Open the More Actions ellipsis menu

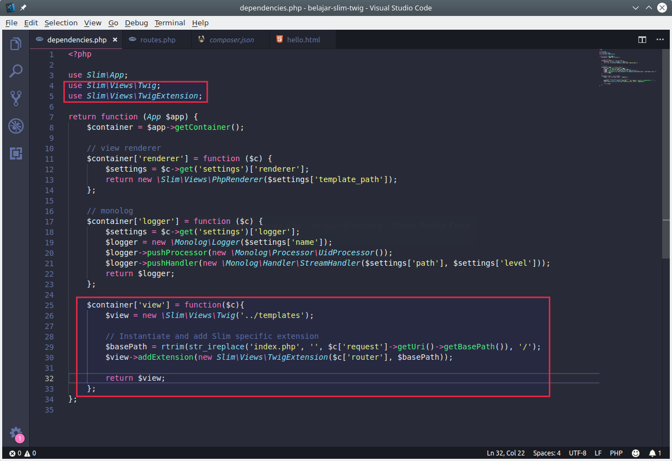[x=658, y=40]
